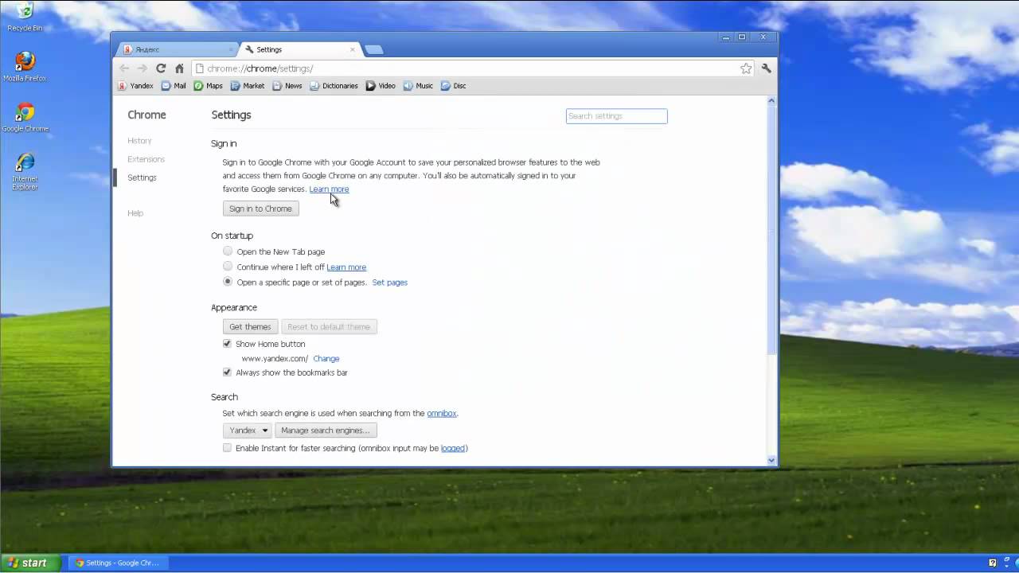Click the omnibox link
The height and width of the screenshot is (573, 1019).
(x=442, y=414)
